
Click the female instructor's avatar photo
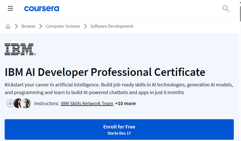point(18,103)
